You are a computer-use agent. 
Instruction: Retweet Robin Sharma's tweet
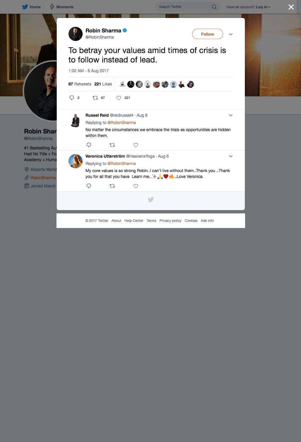pyautogui.click(x=95, y=98)
